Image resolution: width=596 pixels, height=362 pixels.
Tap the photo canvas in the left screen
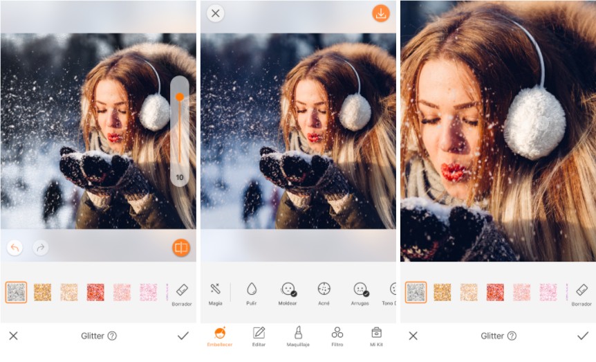[98, 131]
